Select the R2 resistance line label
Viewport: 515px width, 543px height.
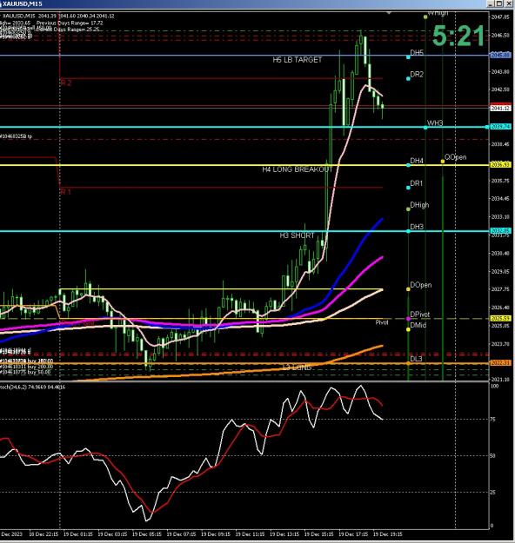pos(66,83)
